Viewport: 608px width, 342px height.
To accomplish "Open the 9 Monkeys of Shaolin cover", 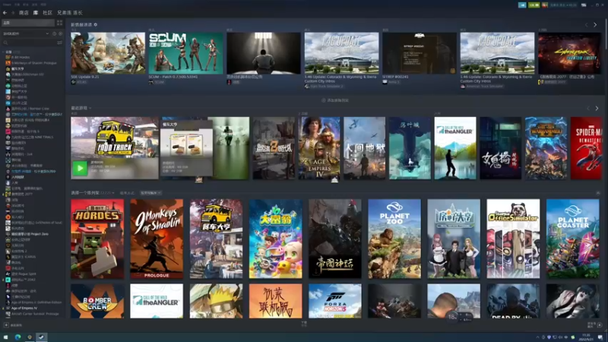I will pyautogui.click(x=157, y=239).
